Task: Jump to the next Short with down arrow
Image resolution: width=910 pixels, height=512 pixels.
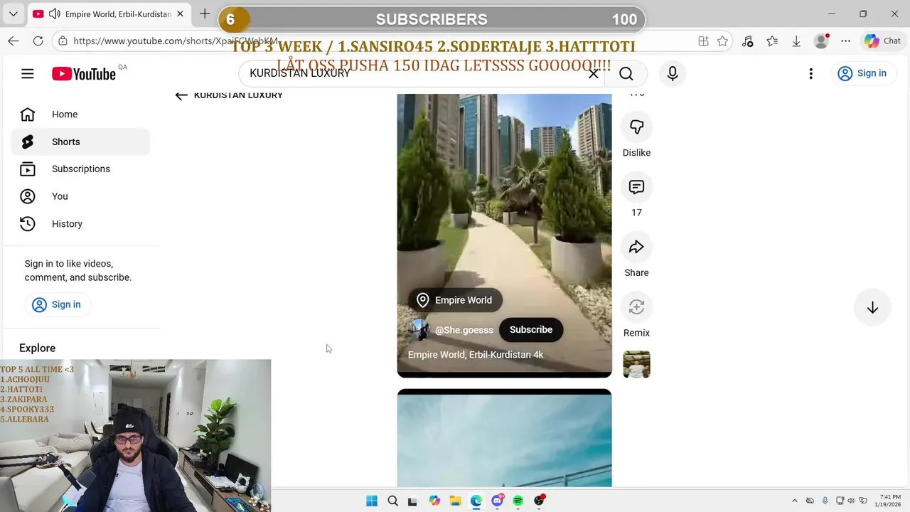Action: 872,308
